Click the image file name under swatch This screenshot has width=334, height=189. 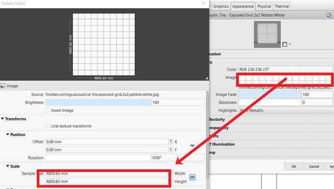coord(285,87)
